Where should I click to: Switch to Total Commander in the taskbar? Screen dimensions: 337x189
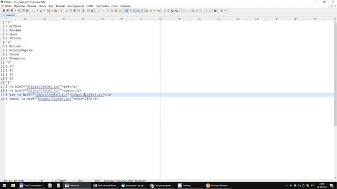point(32,185)
